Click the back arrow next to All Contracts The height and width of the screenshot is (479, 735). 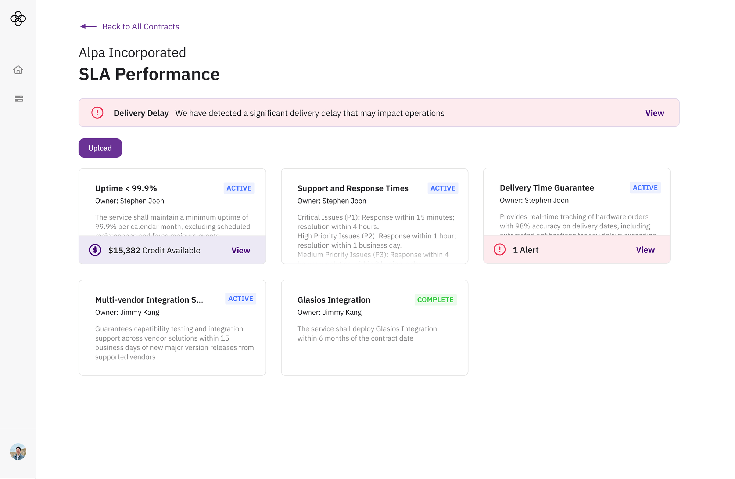pyautogui.click(x=87, y=26)
